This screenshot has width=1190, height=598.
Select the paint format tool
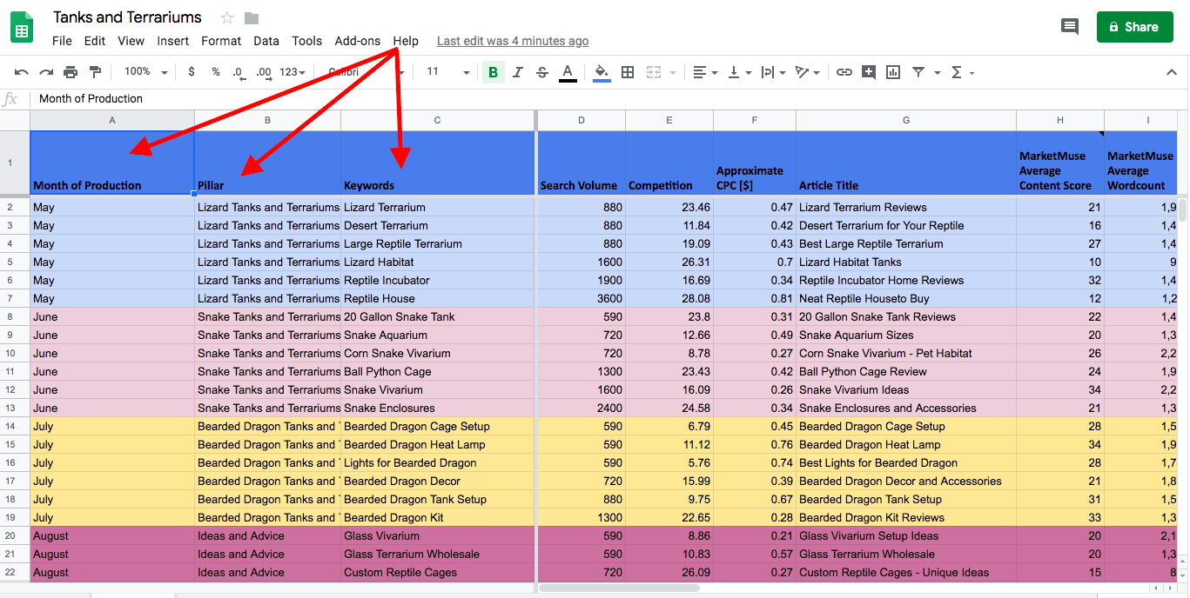(95, 72)
